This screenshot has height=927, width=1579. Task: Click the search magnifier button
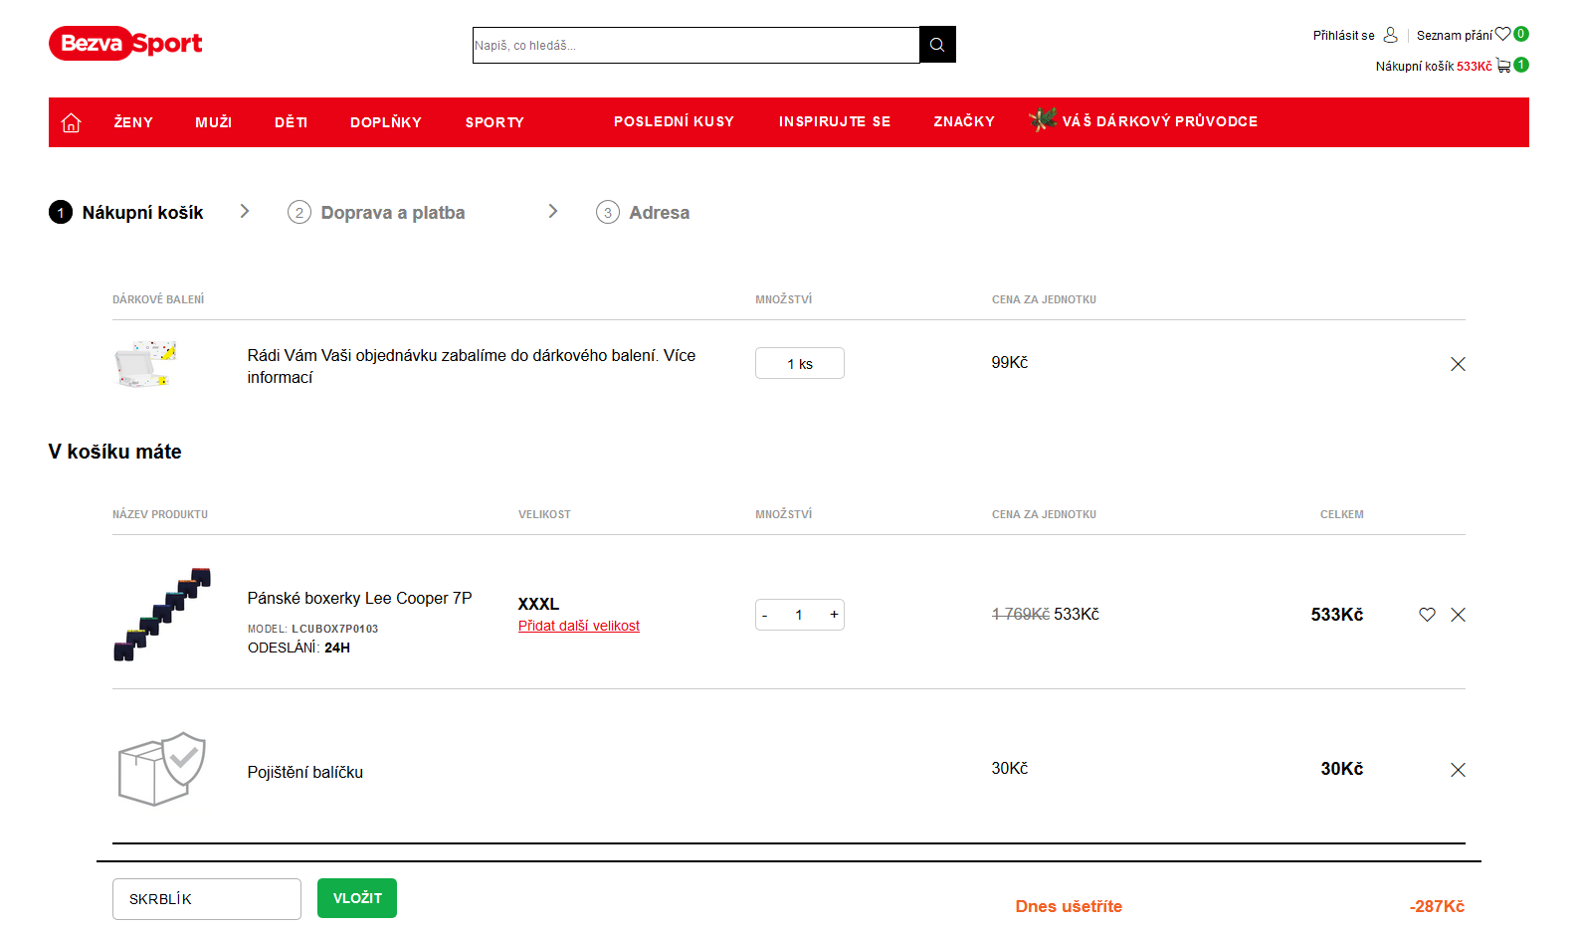(x=937, y=45)
